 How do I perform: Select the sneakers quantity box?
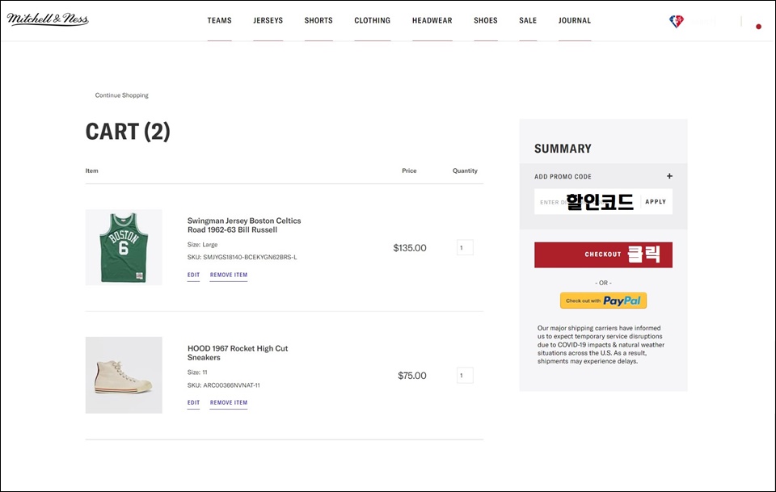click(465, 376)
